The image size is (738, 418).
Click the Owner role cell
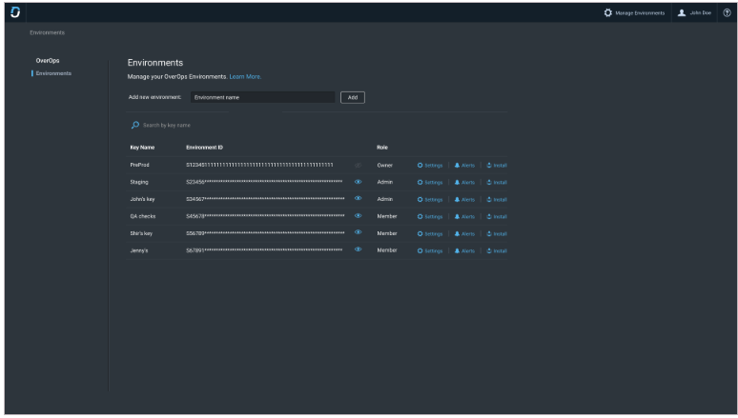[x=384, y=166]
